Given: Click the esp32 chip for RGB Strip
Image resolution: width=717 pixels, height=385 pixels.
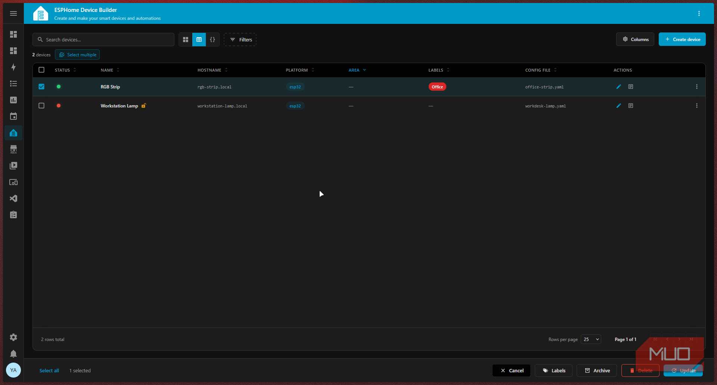Looking at the screenshot, I should pyautogui.click(x=295, y=87).
